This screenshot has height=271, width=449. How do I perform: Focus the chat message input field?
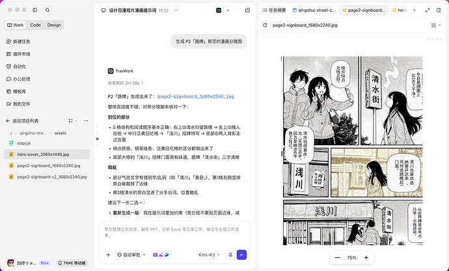point(174,233)
